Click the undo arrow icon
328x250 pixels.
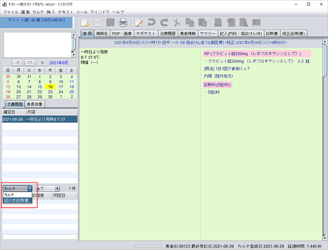point(151,22)
